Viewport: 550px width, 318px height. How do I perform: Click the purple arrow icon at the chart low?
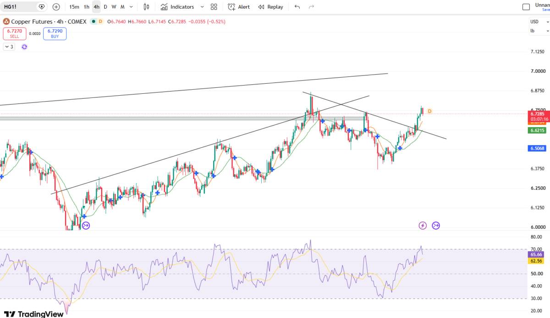(x=86, y=225)
